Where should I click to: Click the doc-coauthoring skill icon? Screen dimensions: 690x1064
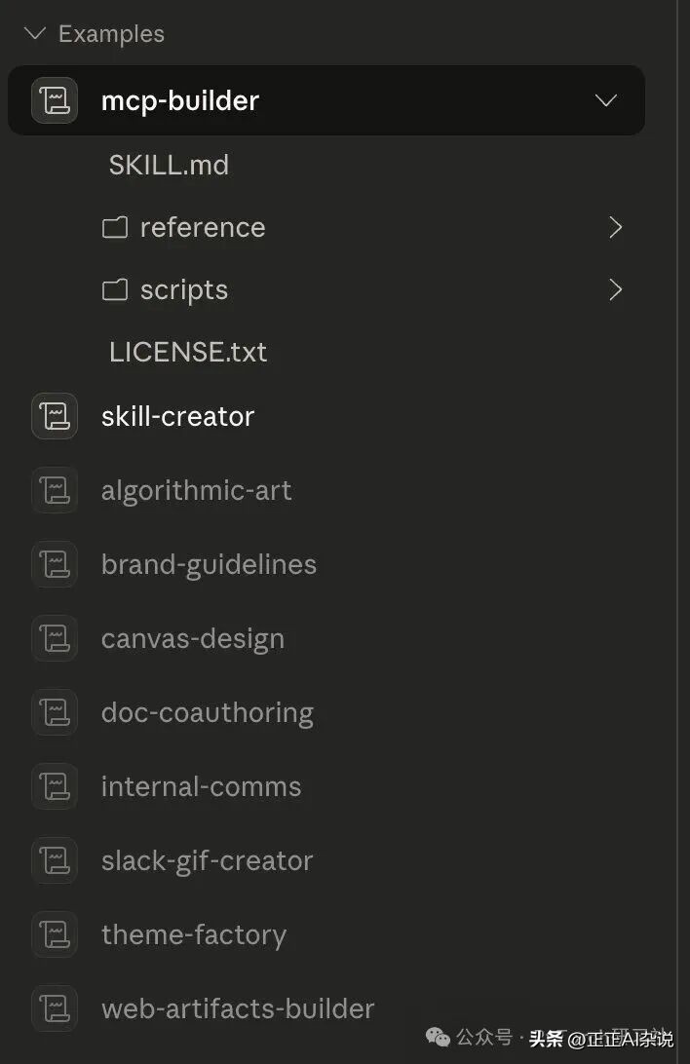(55, 712)
